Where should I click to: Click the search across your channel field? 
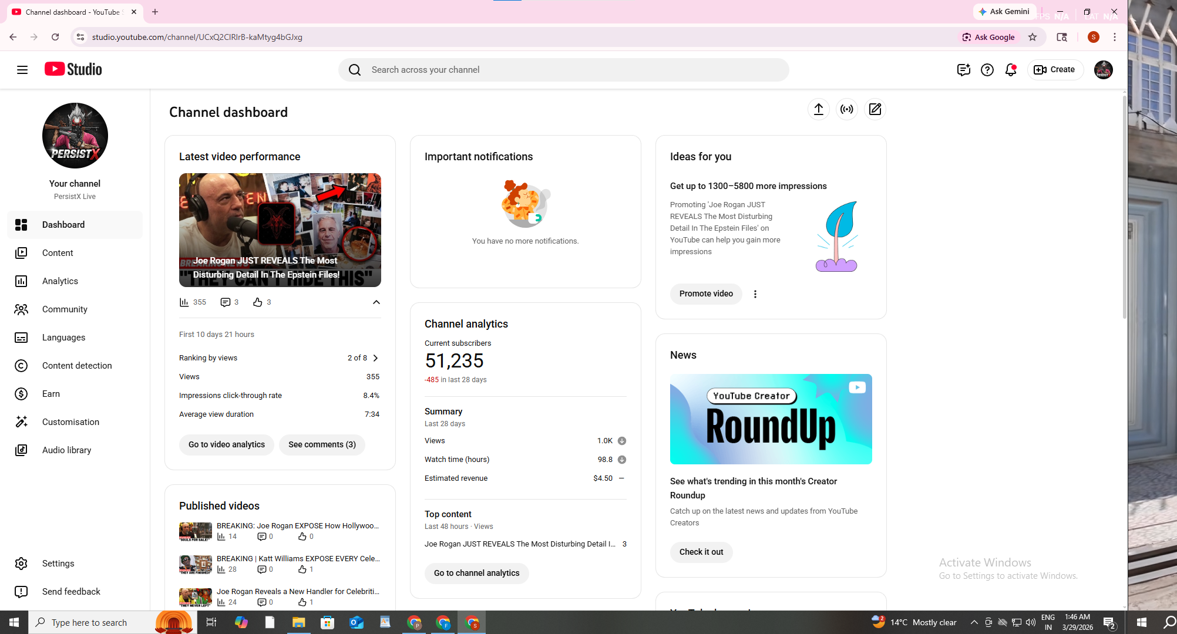(x=563, y=69)
